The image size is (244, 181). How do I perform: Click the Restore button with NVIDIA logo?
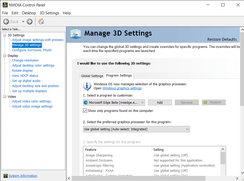click(x=214, y=102)
